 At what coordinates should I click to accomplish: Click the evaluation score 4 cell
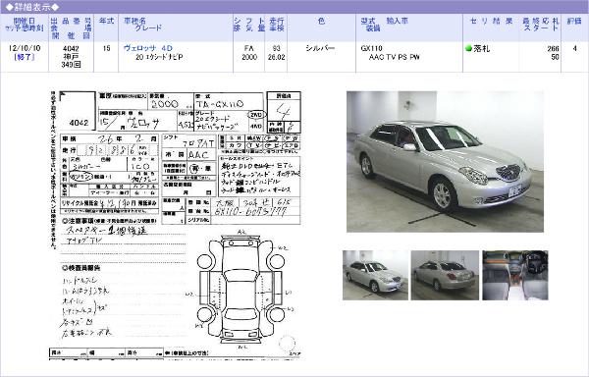(574, 48)
